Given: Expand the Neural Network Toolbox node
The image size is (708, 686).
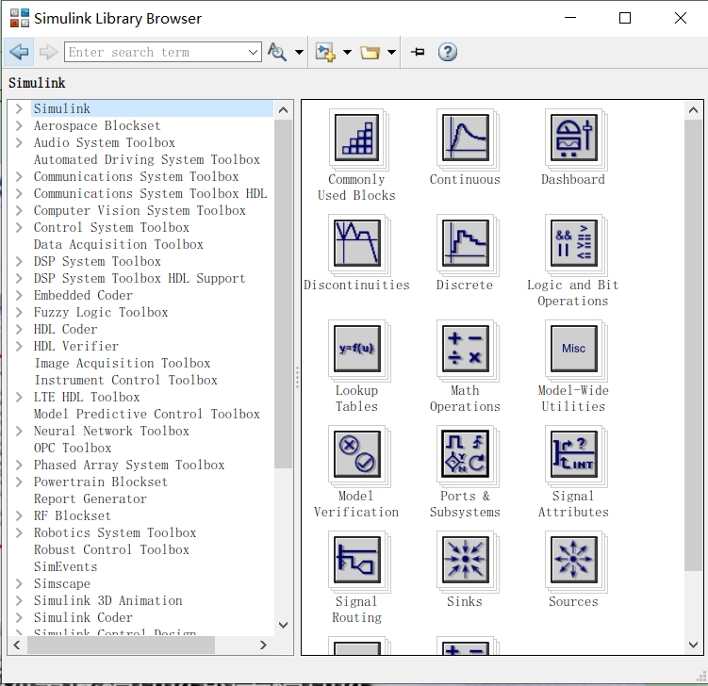Looking at the screenshot, I should [19, 431].
